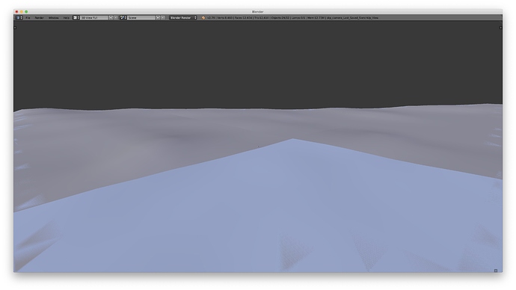The height and width of the screenshot is (290, 516).
Task: Click the '3D View Full' layout name field
Action: [94, 18]
